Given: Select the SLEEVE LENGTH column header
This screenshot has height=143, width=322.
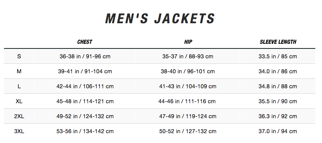Looking at the screenshot, I should [x=278, y=42].
